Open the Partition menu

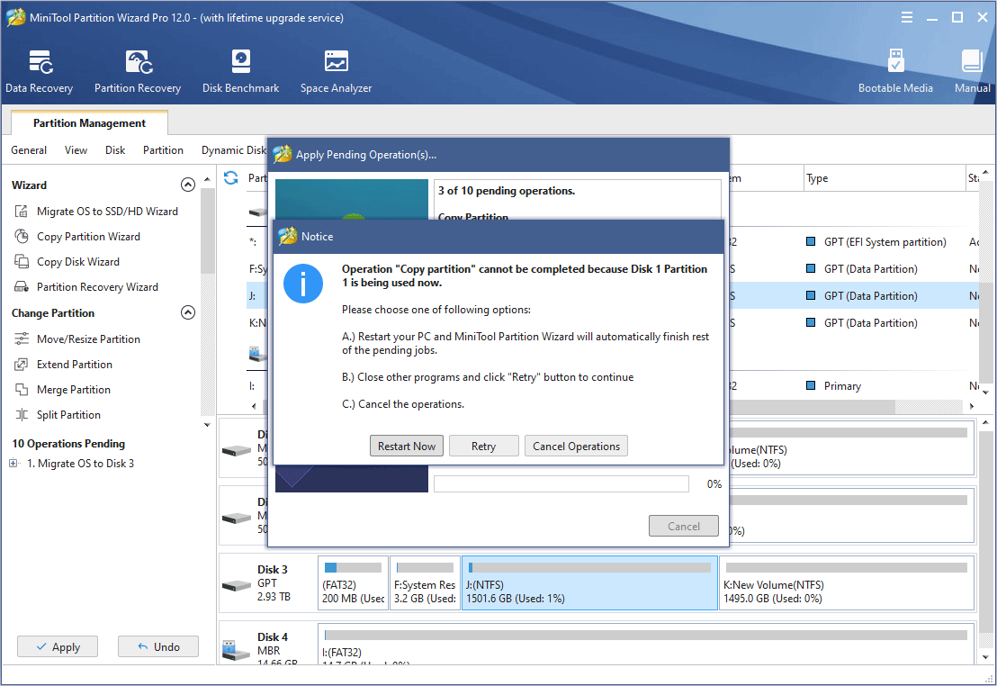point(163,150)
